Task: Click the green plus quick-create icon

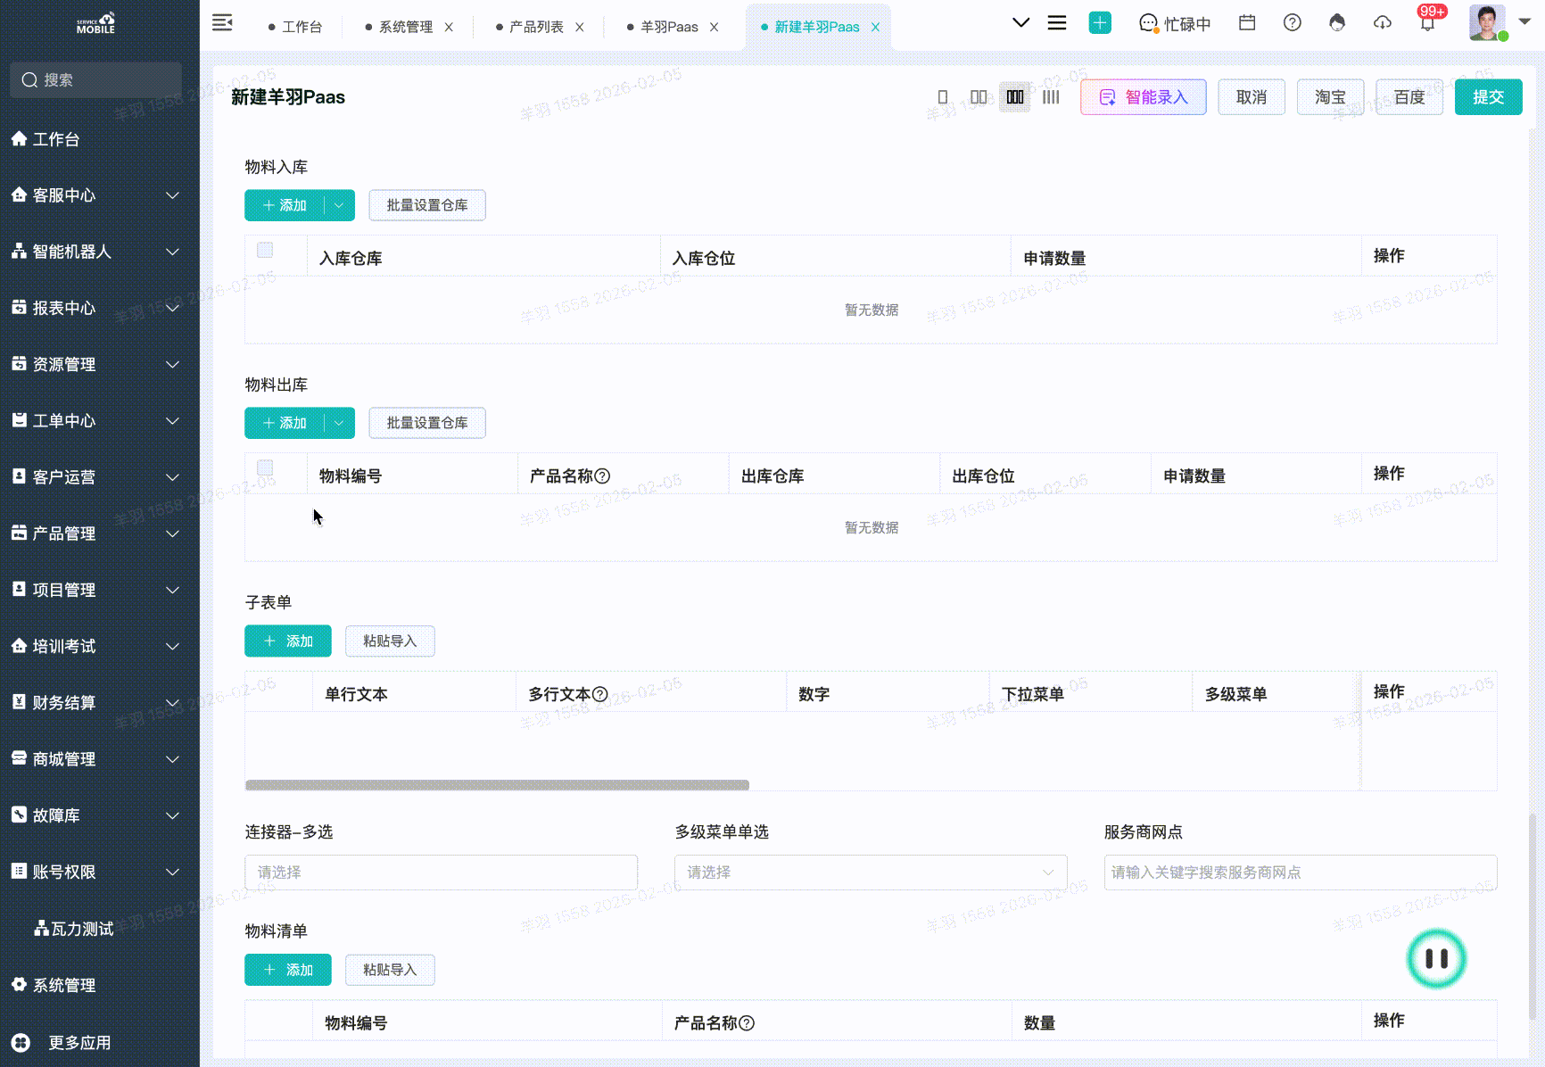Action: pos(1100,23)
